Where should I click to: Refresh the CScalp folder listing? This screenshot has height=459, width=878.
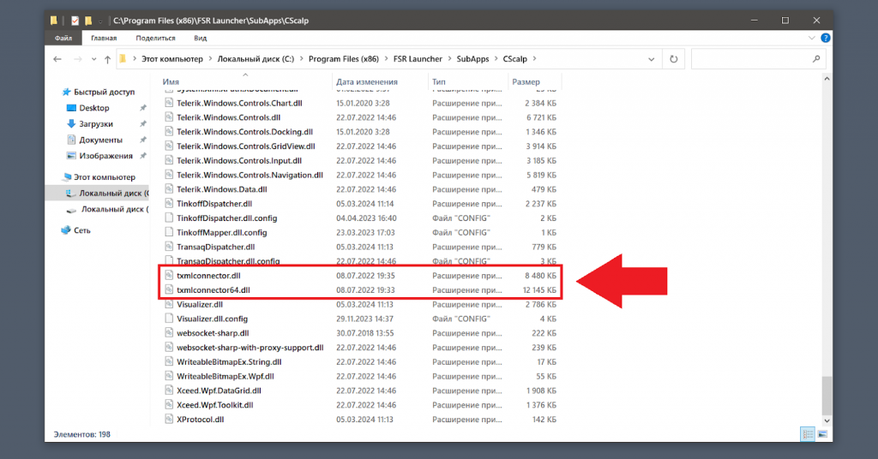pyautogui.click(x=674, y=59)
